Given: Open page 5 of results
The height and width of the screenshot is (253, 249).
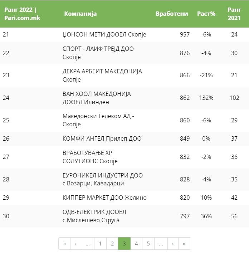Looking at the screenshot, I should [x=148, y=244].
